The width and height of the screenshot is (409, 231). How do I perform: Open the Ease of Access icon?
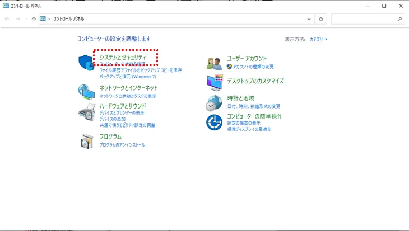pos(214,122)
